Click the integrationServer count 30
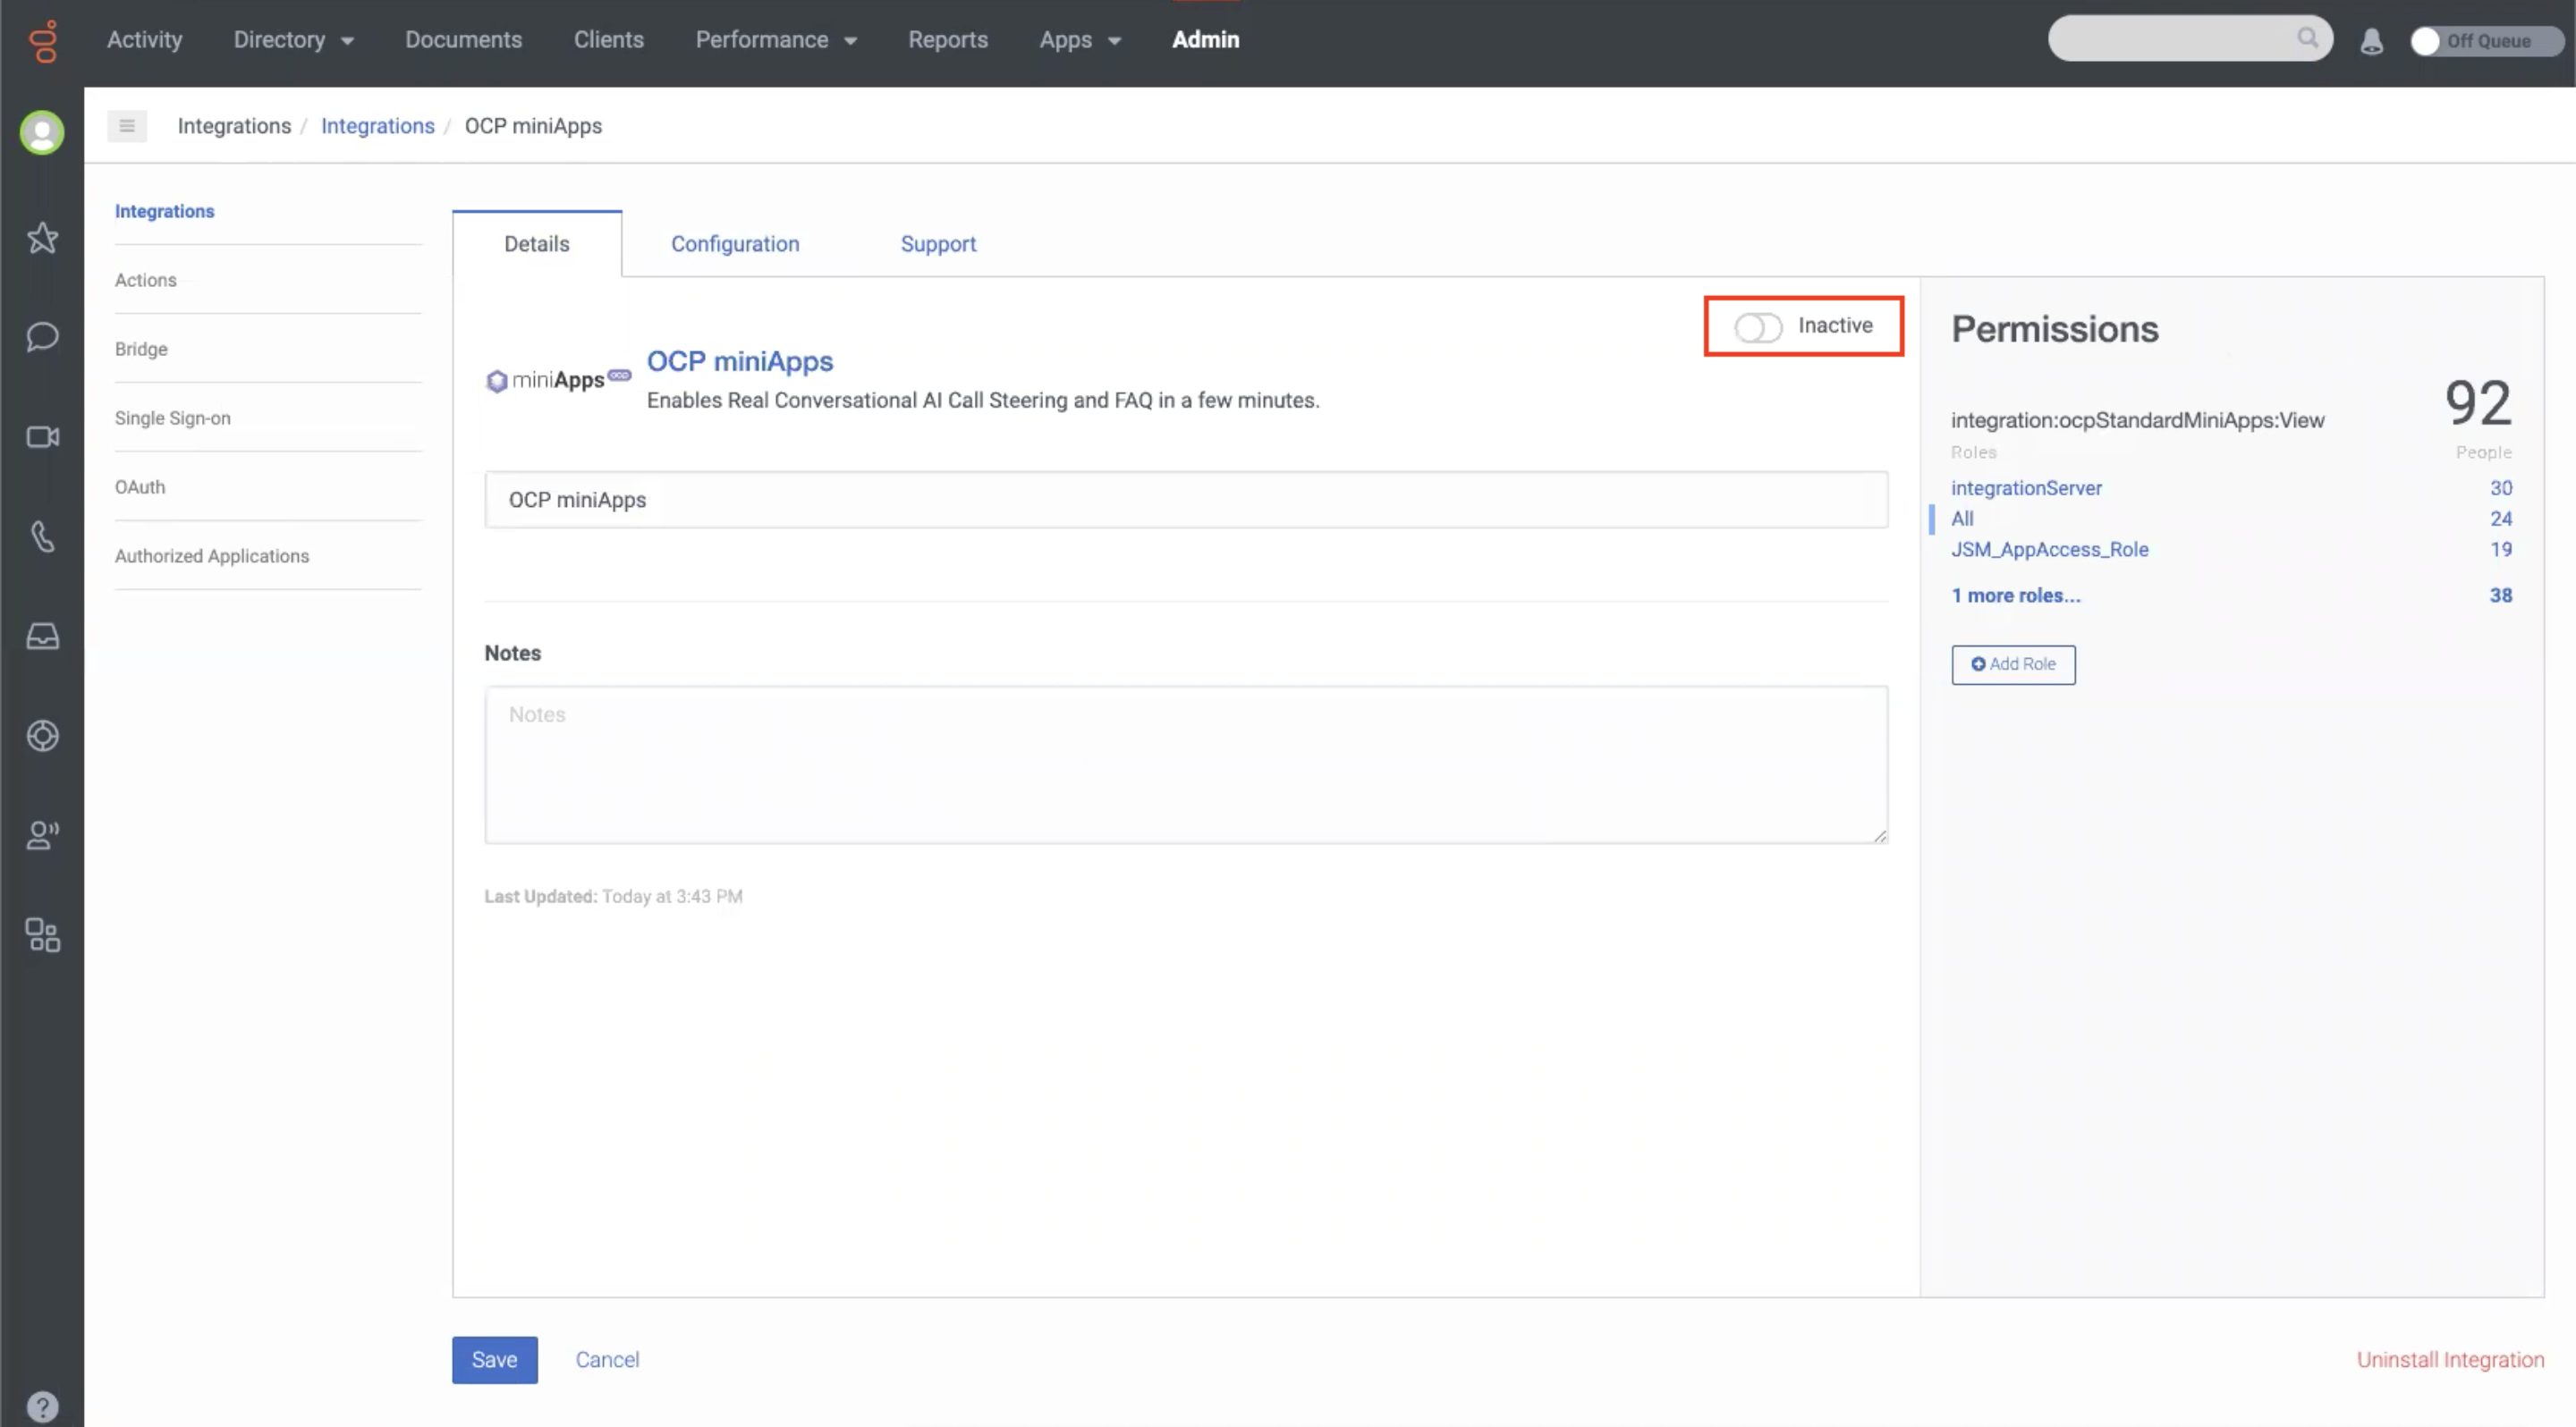Viewport: 2576px width, 1427px height. pos(2500,487)
